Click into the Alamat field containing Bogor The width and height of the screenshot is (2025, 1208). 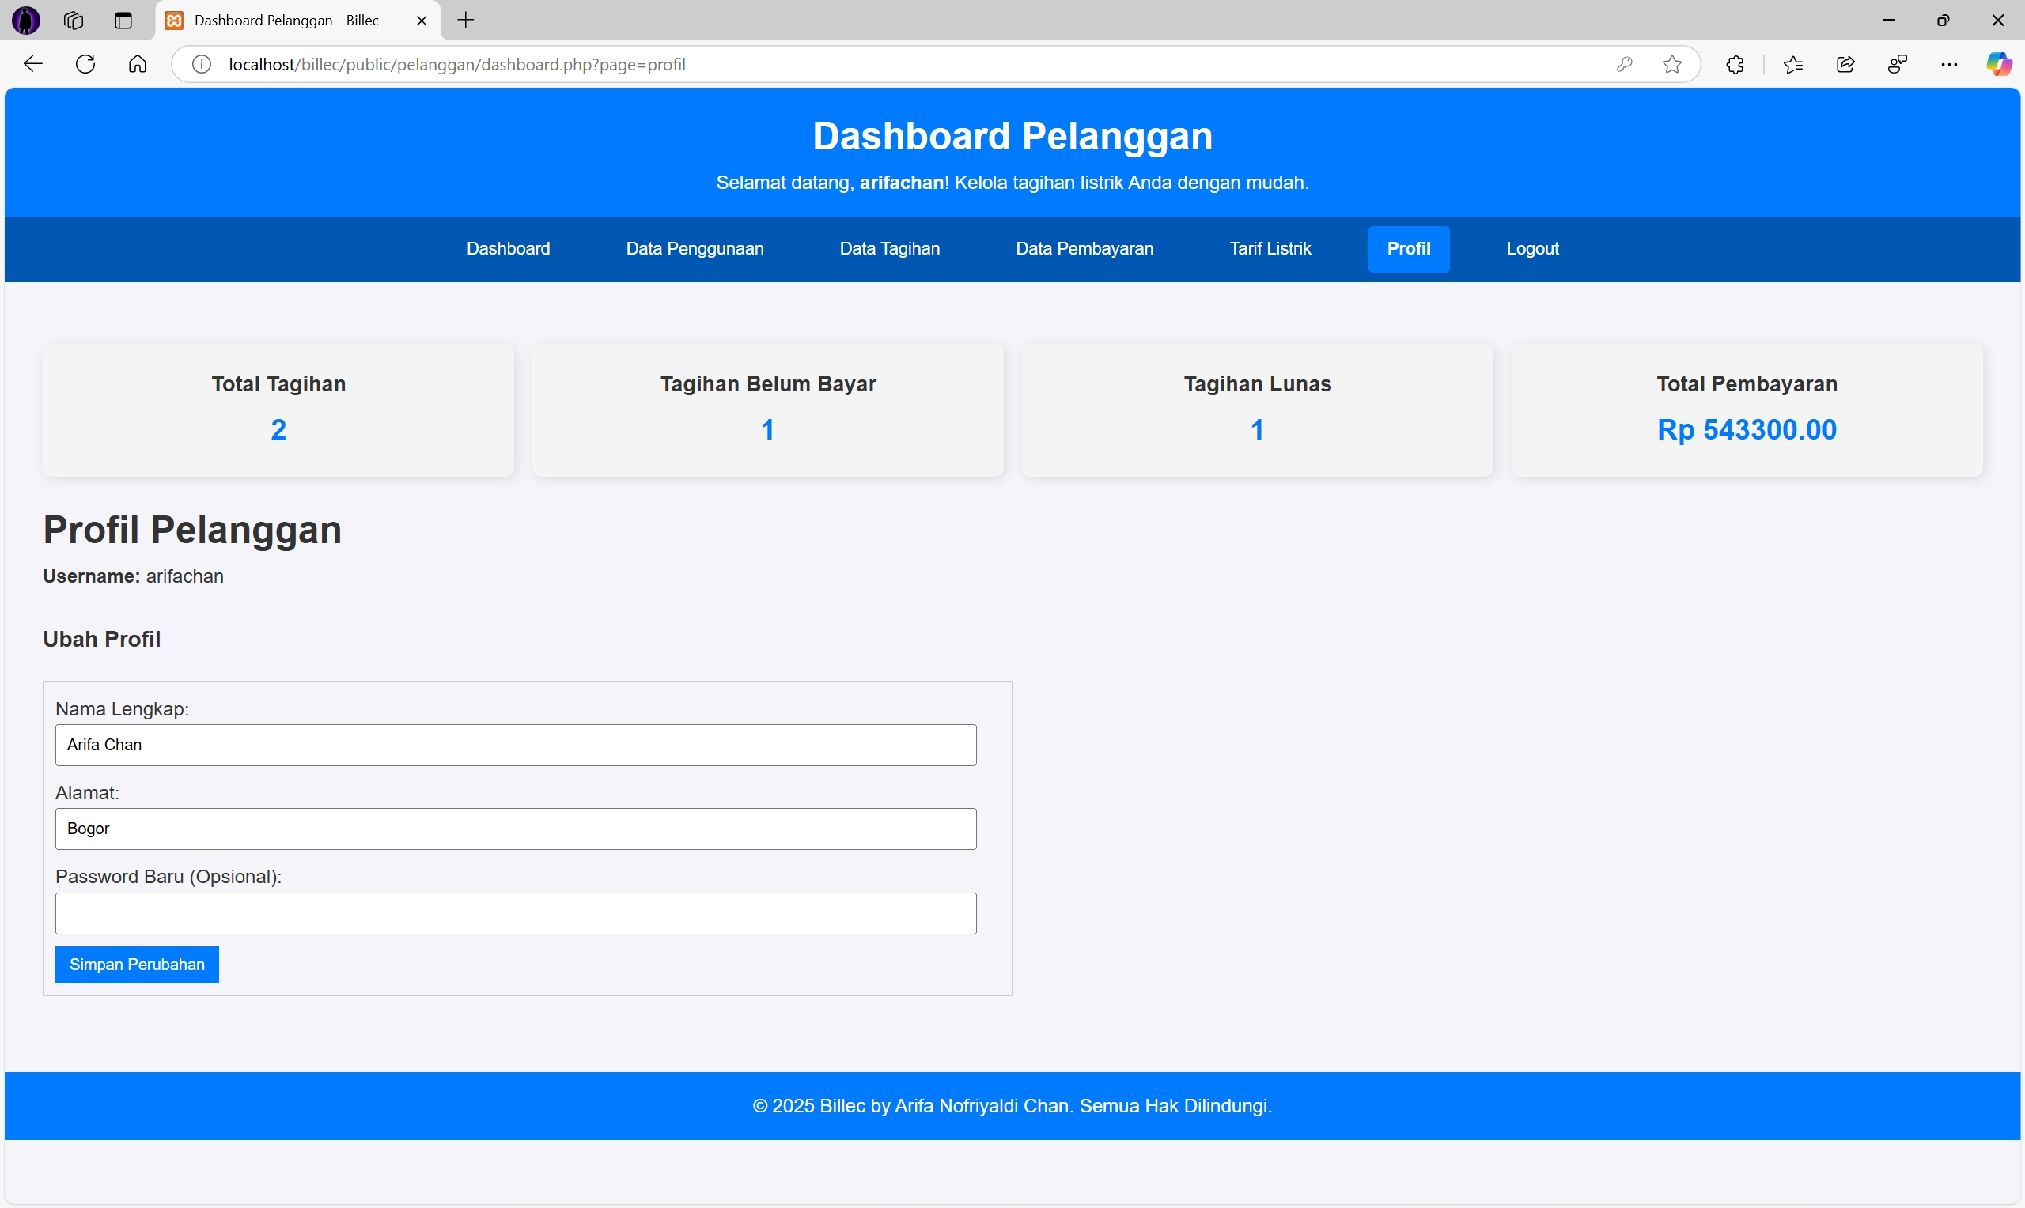(516, 829)
